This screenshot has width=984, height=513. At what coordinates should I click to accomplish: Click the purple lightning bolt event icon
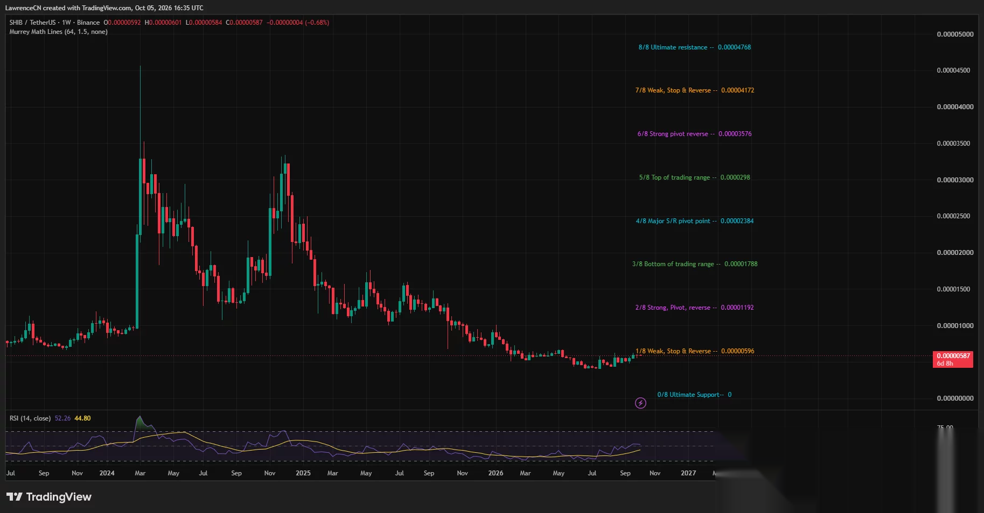pyautogui.click(x=640, y=403)
